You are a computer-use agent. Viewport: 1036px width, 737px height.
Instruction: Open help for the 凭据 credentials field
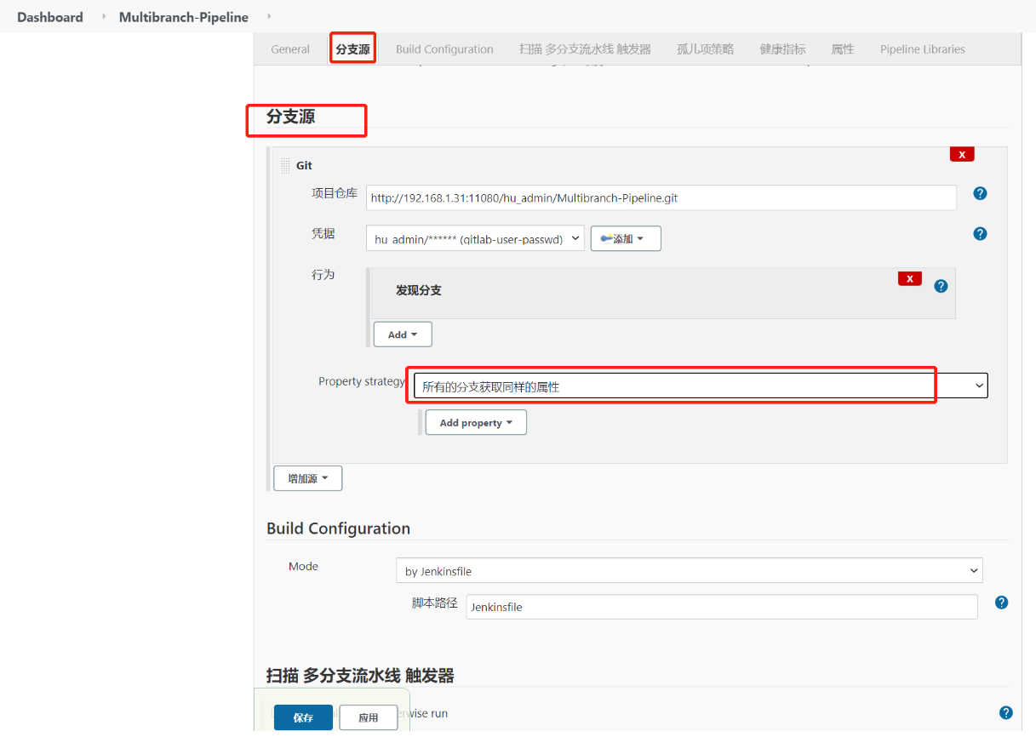click(x=980, y=233)
